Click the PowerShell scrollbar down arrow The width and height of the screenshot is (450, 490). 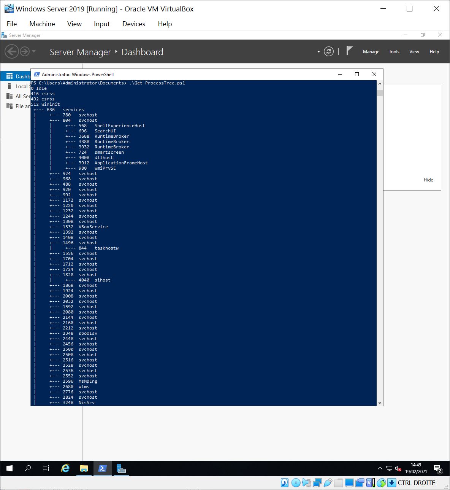coord(380,402)
